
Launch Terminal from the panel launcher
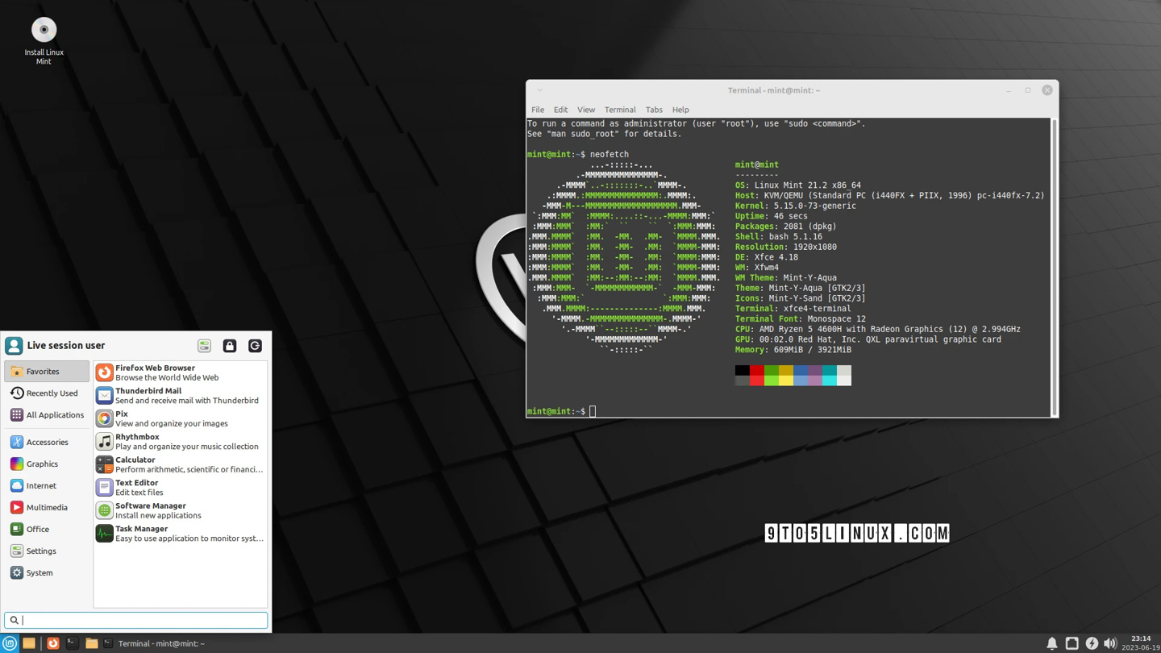coord(72,643)
